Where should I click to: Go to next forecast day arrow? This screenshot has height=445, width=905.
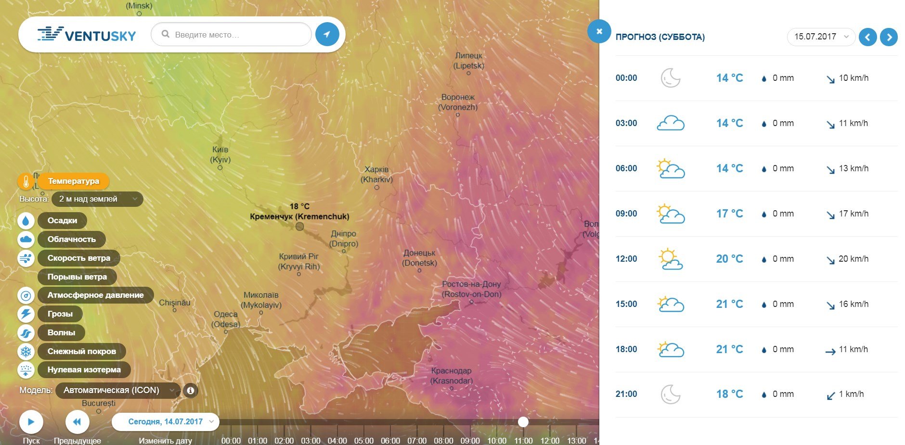click(x=889, y=37)
